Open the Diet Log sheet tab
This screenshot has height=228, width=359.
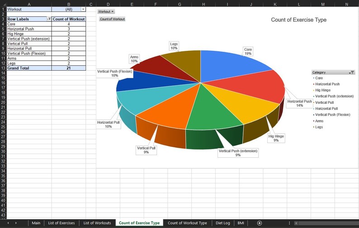pyautogui.click(x=222, y=223)
